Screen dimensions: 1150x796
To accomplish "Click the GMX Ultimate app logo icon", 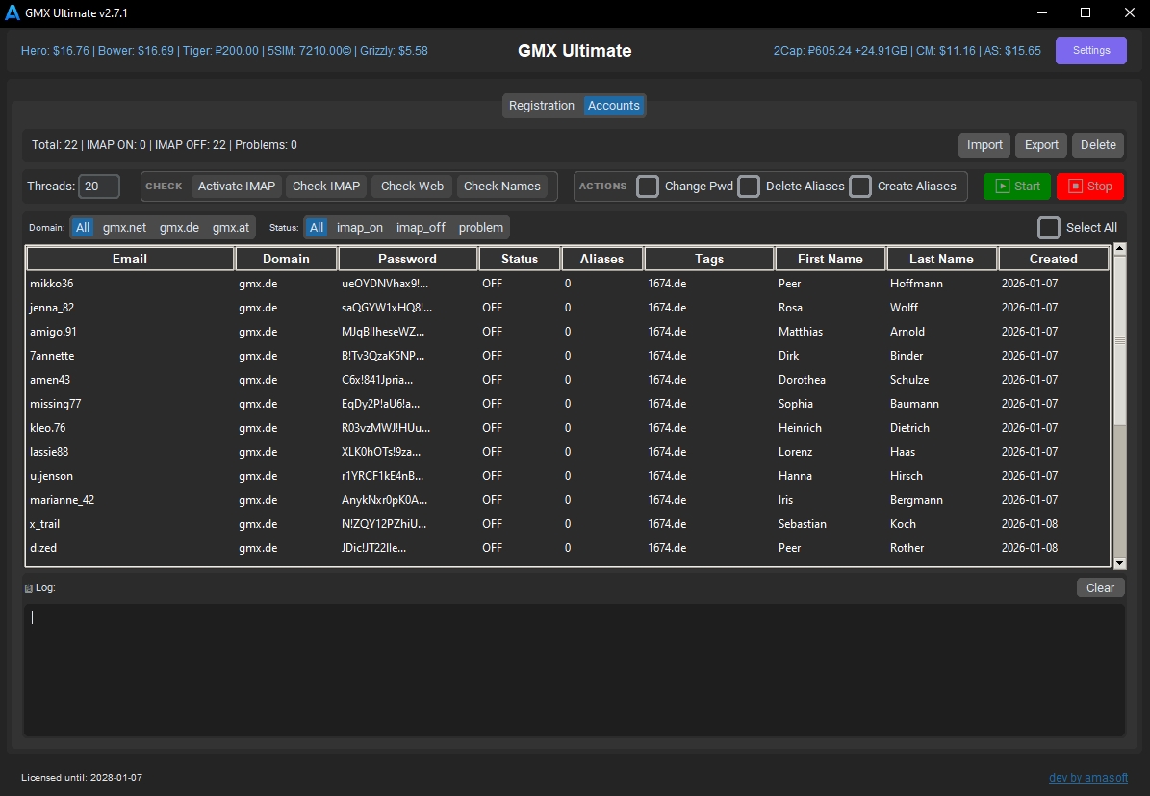I will 13,12.
